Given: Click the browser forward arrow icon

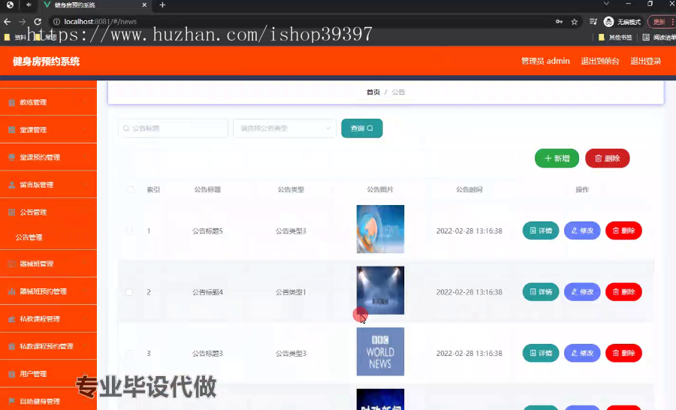Looking at the screenshot, I should pos(23,22).
